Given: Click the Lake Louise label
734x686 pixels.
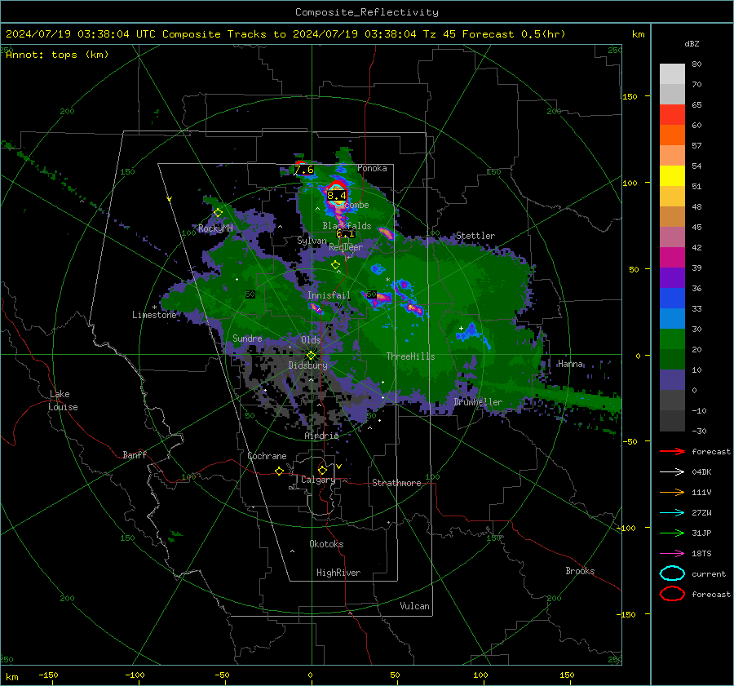Looking at the screenshot, I should pos(63,401).
